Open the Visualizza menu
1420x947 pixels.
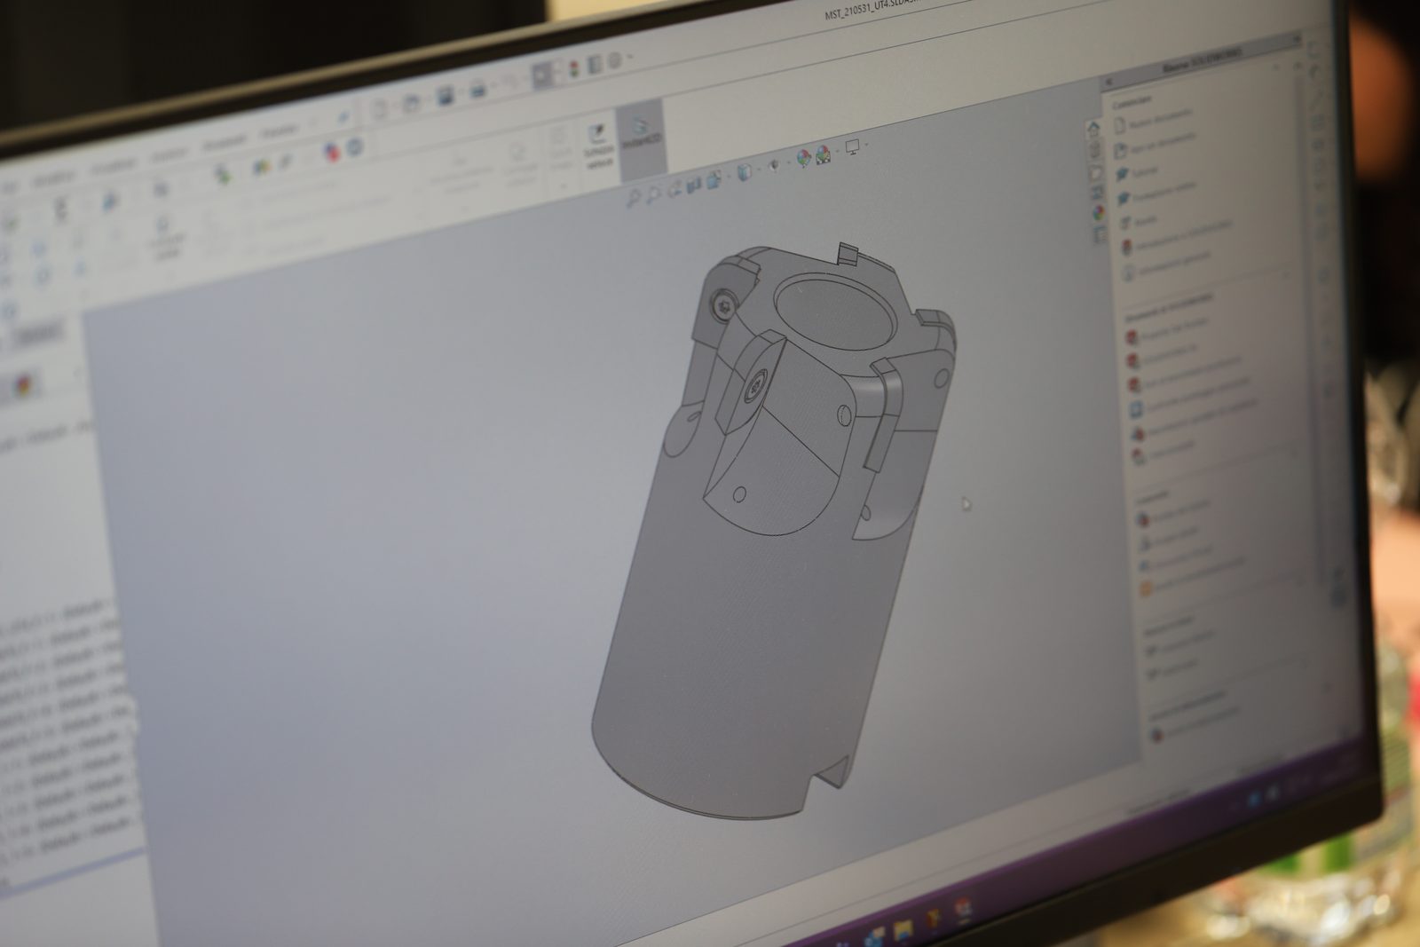(x=113, y=167)
